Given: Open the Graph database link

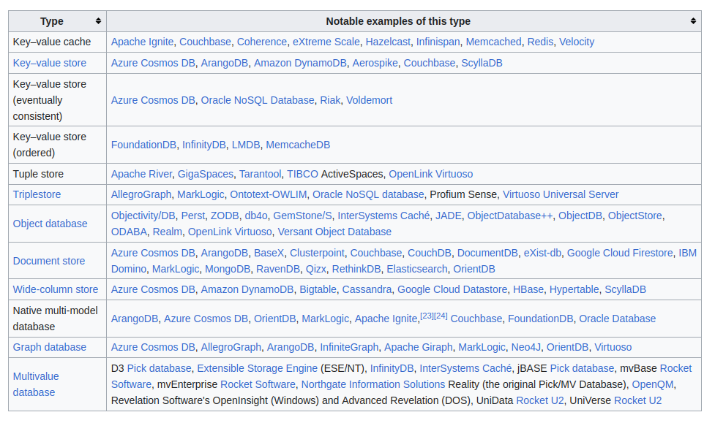Looking at the screenshot, I should [x=49, y=347].
